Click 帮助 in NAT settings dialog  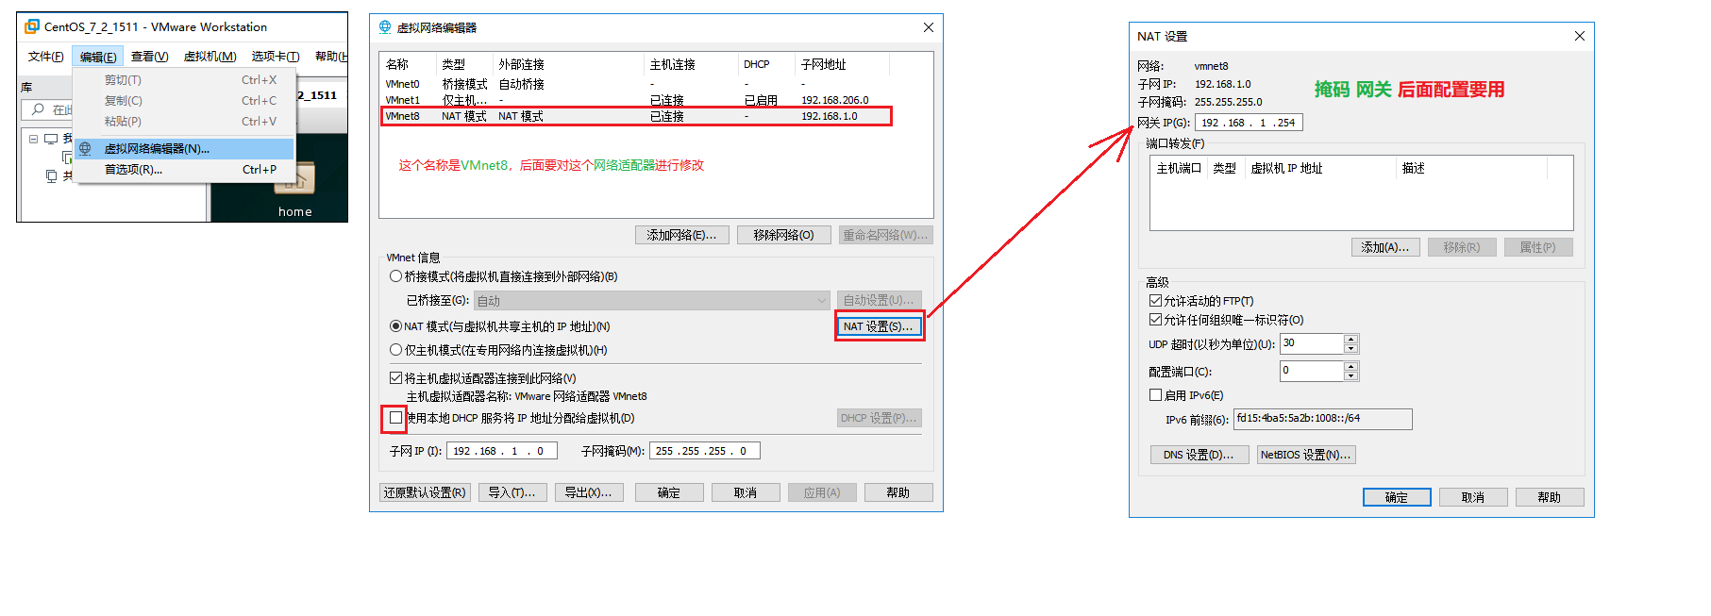point(1550,497)
